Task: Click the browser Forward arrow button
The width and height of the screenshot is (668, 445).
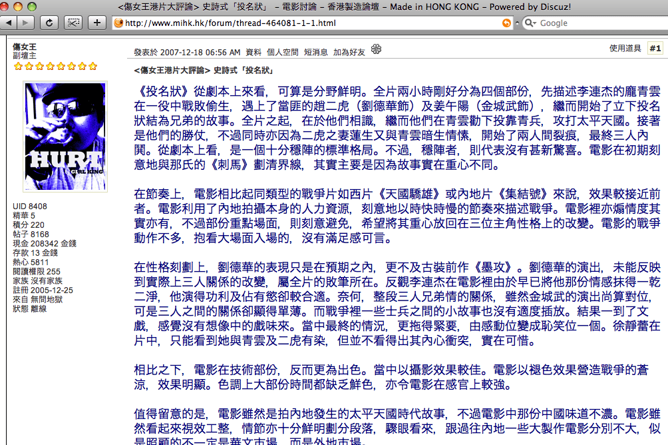Action: [x=26, y=23]
